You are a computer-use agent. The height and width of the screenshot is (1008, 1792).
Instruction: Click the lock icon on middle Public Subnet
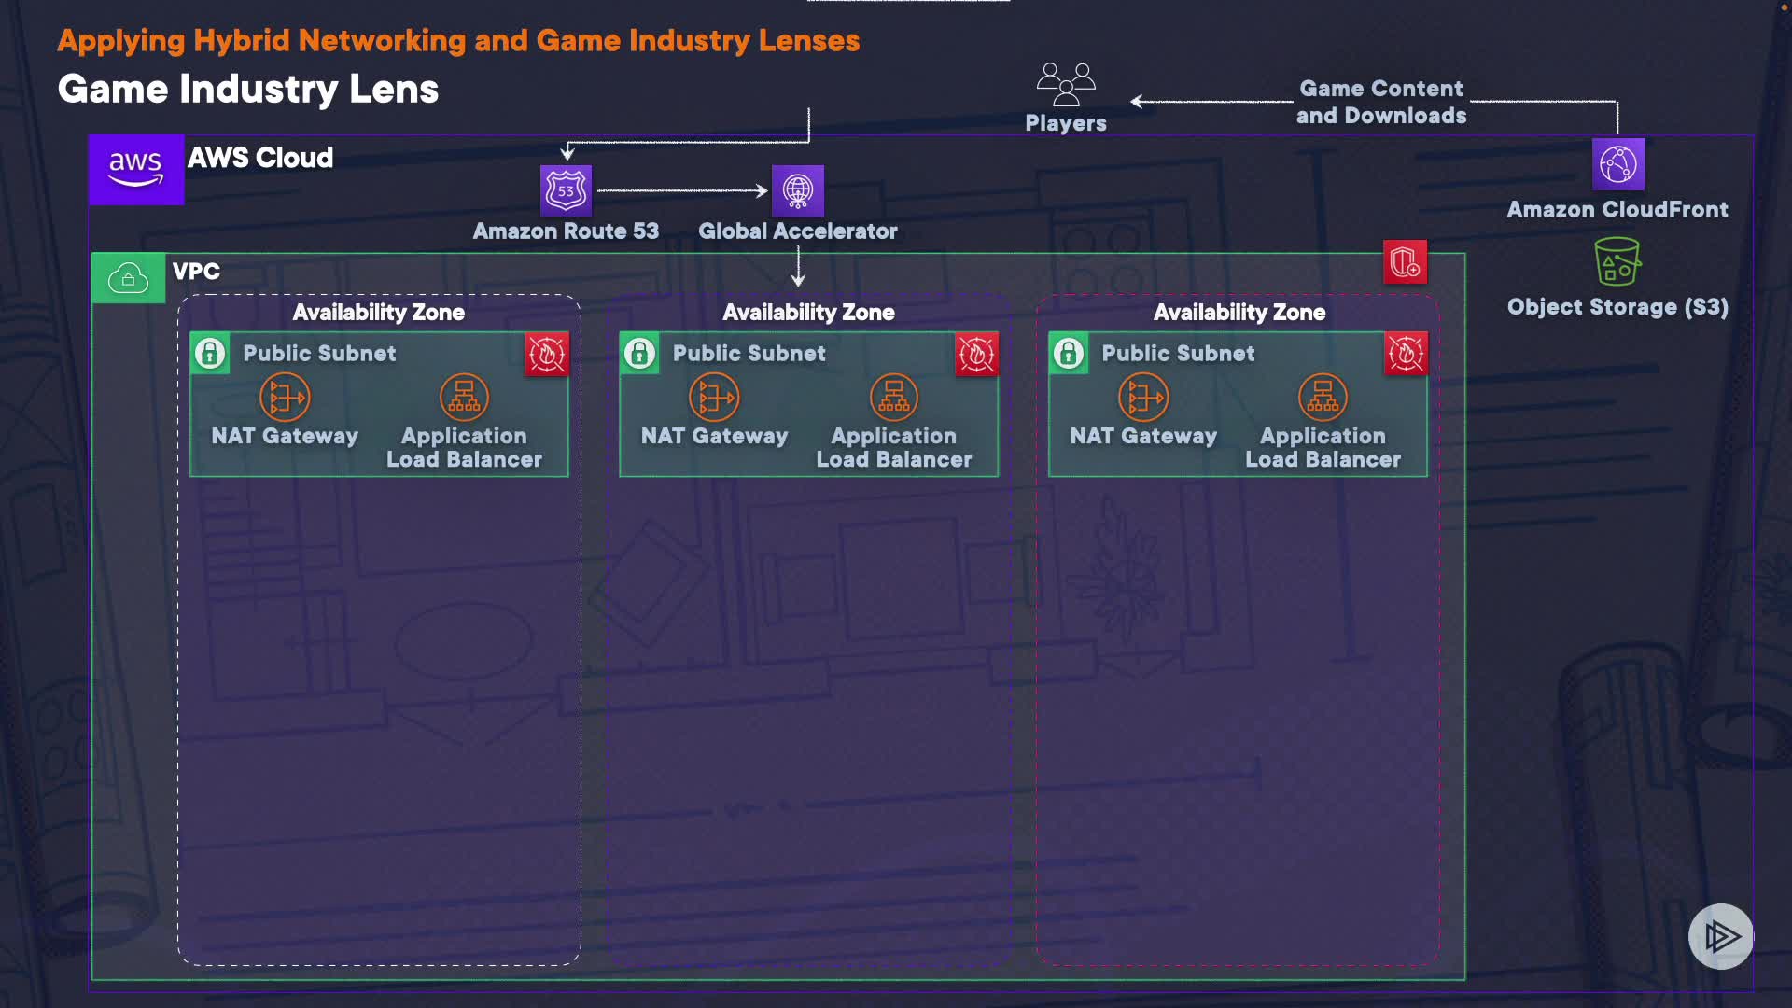point(640,354)
